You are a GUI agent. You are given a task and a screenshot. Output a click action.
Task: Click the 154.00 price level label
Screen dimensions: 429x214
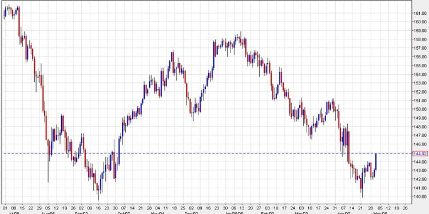420,74
